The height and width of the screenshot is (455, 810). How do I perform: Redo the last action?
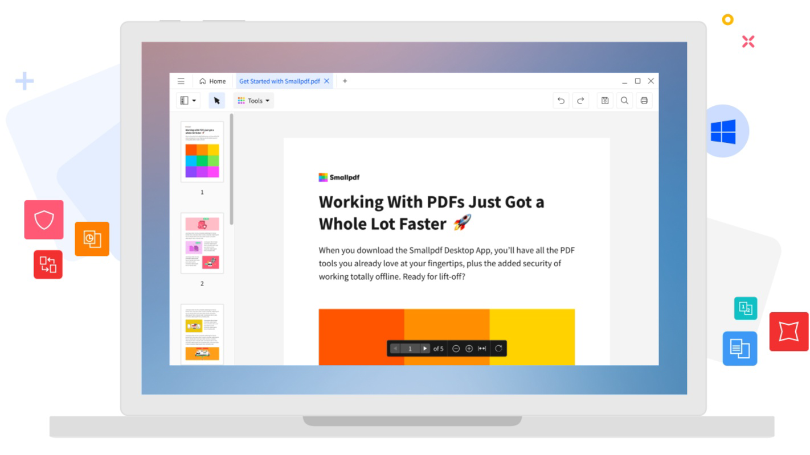(580, 100)
